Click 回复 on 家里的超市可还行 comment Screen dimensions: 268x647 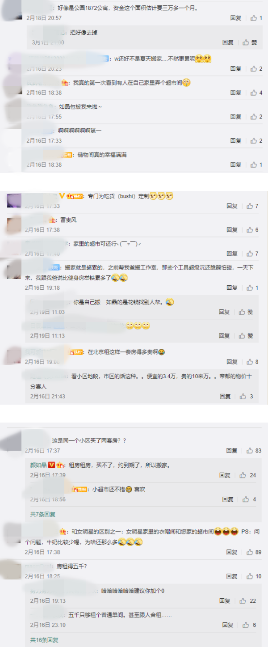tap(232, 254)
